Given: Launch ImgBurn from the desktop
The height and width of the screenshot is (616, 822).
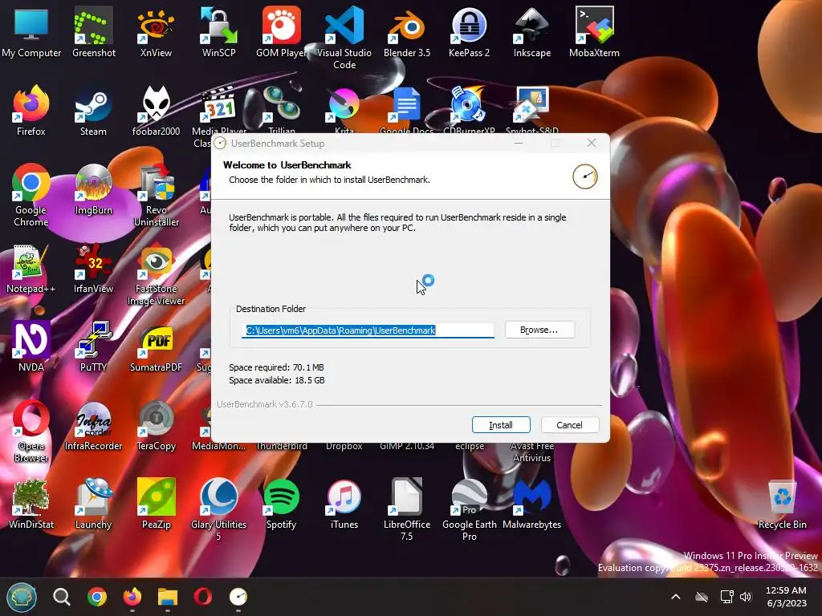Looking at the screenshot, I should (x=93, y=189).
